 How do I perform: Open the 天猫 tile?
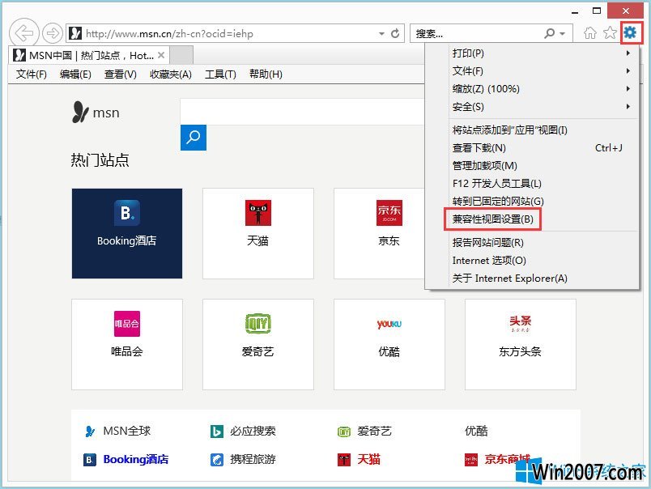point(257,233)
